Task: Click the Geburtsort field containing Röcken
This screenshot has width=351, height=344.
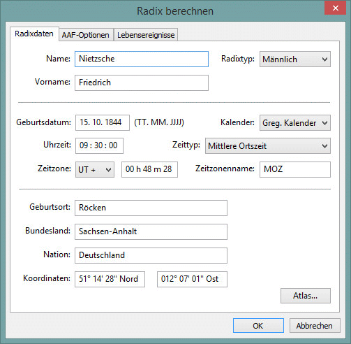Action: coord(151,208)
